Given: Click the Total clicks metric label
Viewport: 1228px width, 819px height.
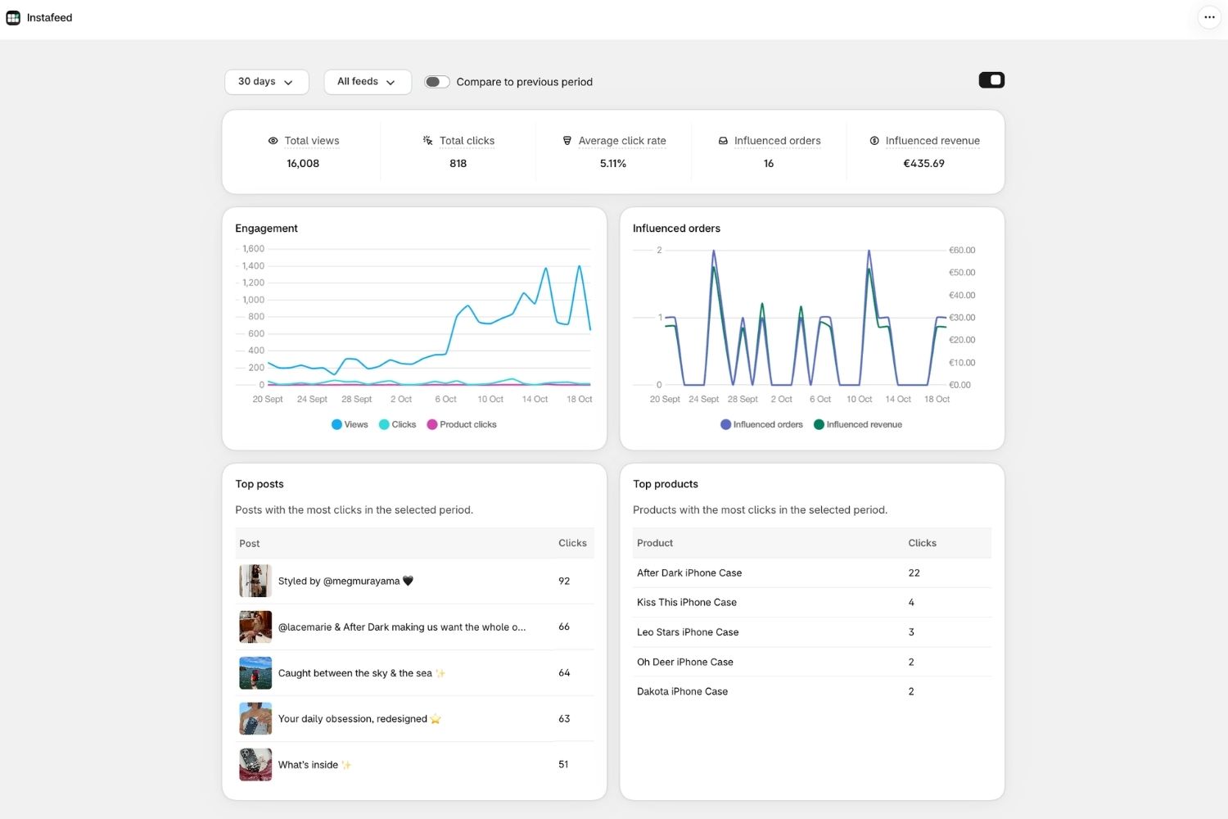Looking at the screenshot, I should (467, 141).
